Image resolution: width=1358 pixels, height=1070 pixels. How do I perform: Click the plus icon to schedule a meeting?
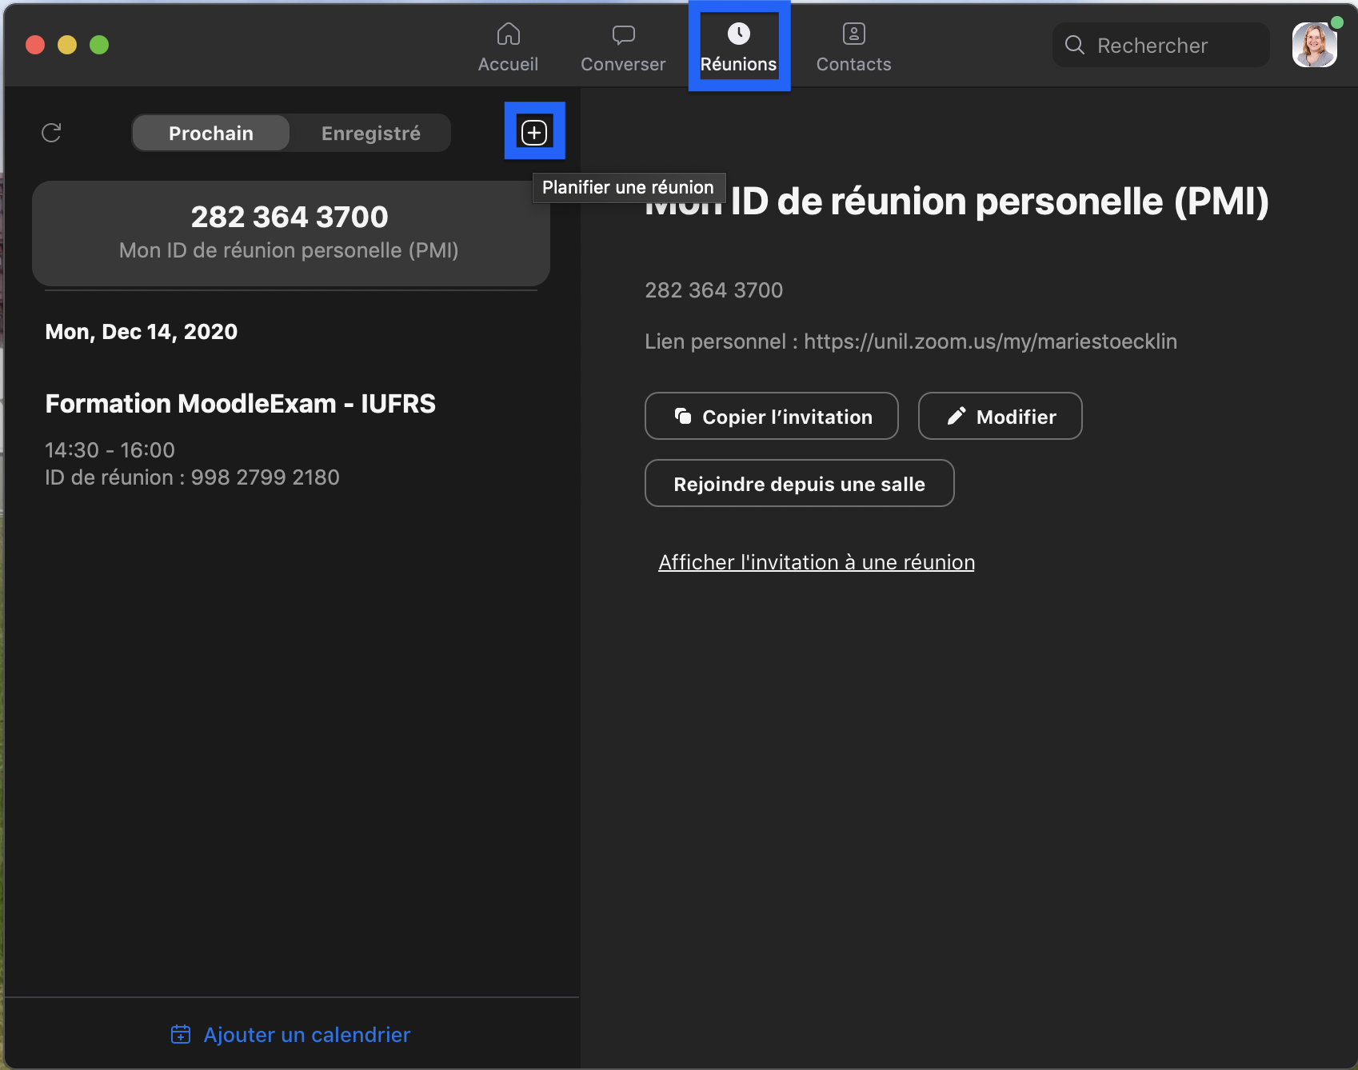coord(534,132)
